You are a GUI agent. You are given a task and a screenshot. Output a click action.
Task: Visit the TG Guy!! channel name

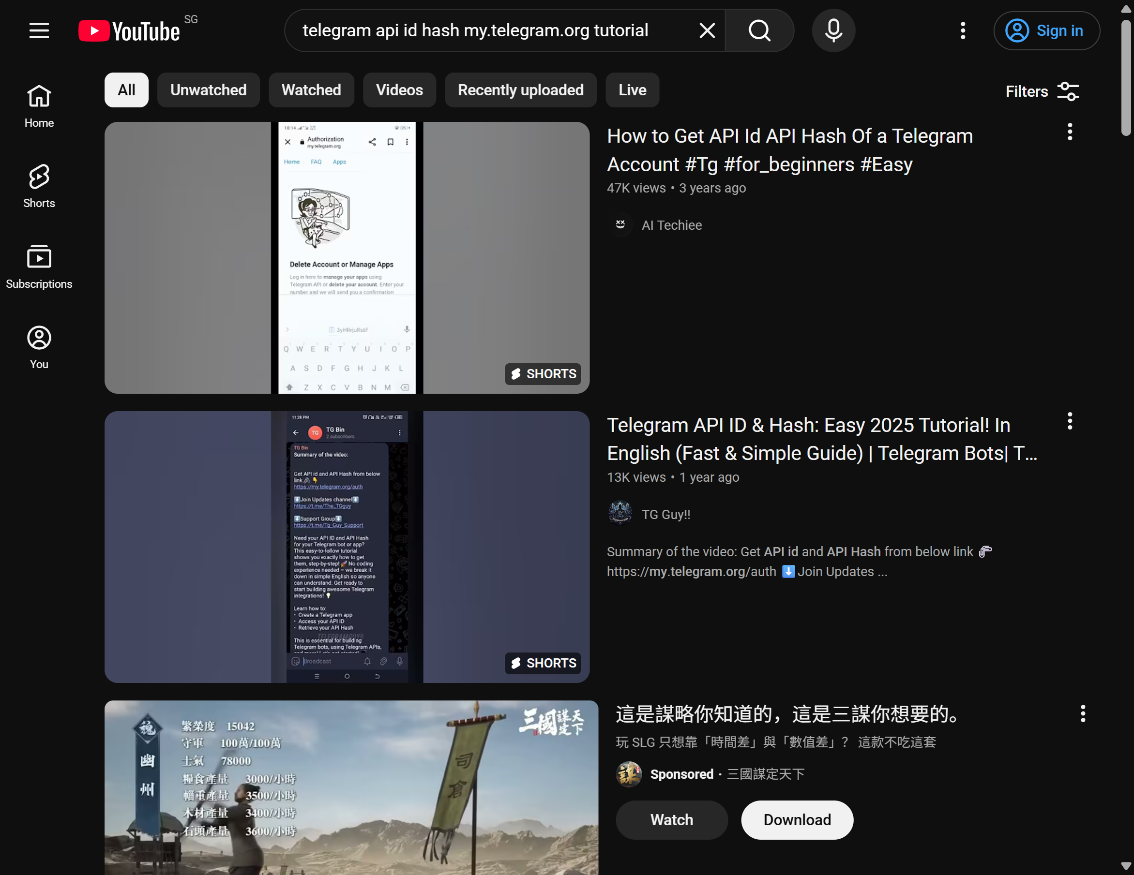665,514
